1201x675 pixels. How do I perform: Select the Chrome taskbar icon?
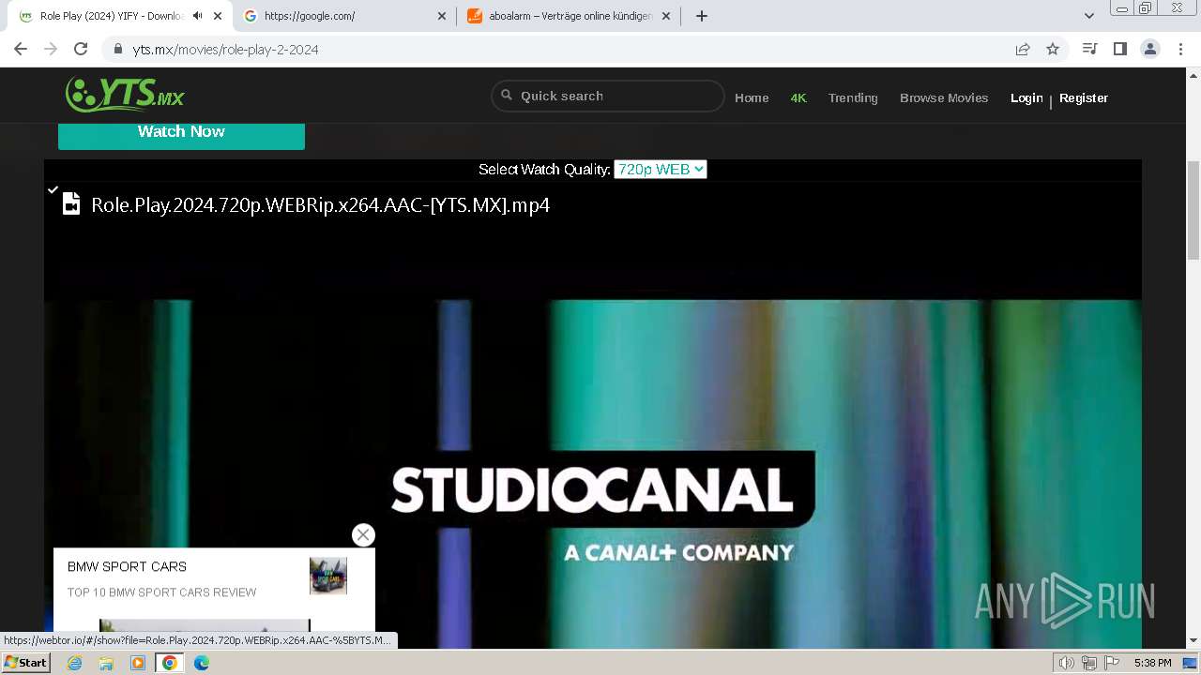pyautogui.click(x=169, y=663)
